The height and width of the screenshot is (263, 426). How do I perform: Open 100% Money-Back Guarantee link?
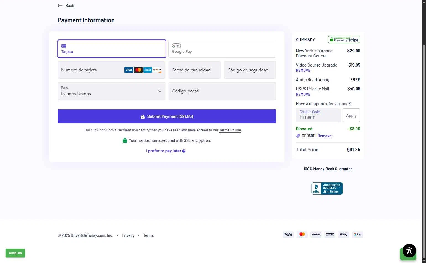[328, 169]
